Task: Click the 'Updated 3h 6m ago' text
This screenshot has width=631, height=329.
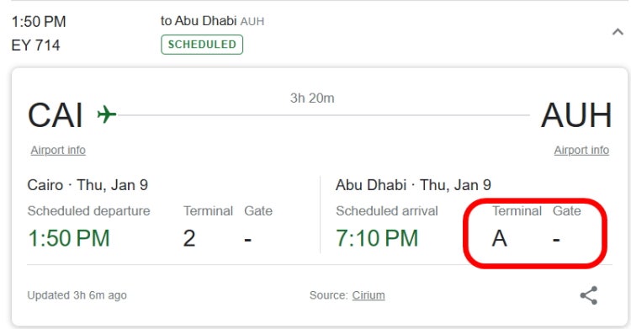Action: point(77,295)
